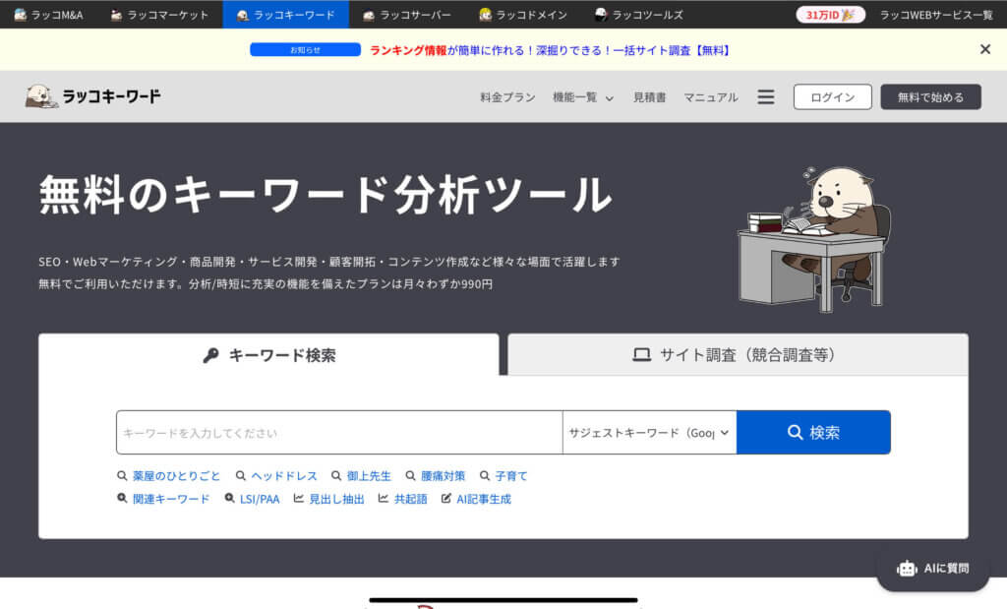Open 共起語 feature link
1007x609 pixels.
pos(410,499)
